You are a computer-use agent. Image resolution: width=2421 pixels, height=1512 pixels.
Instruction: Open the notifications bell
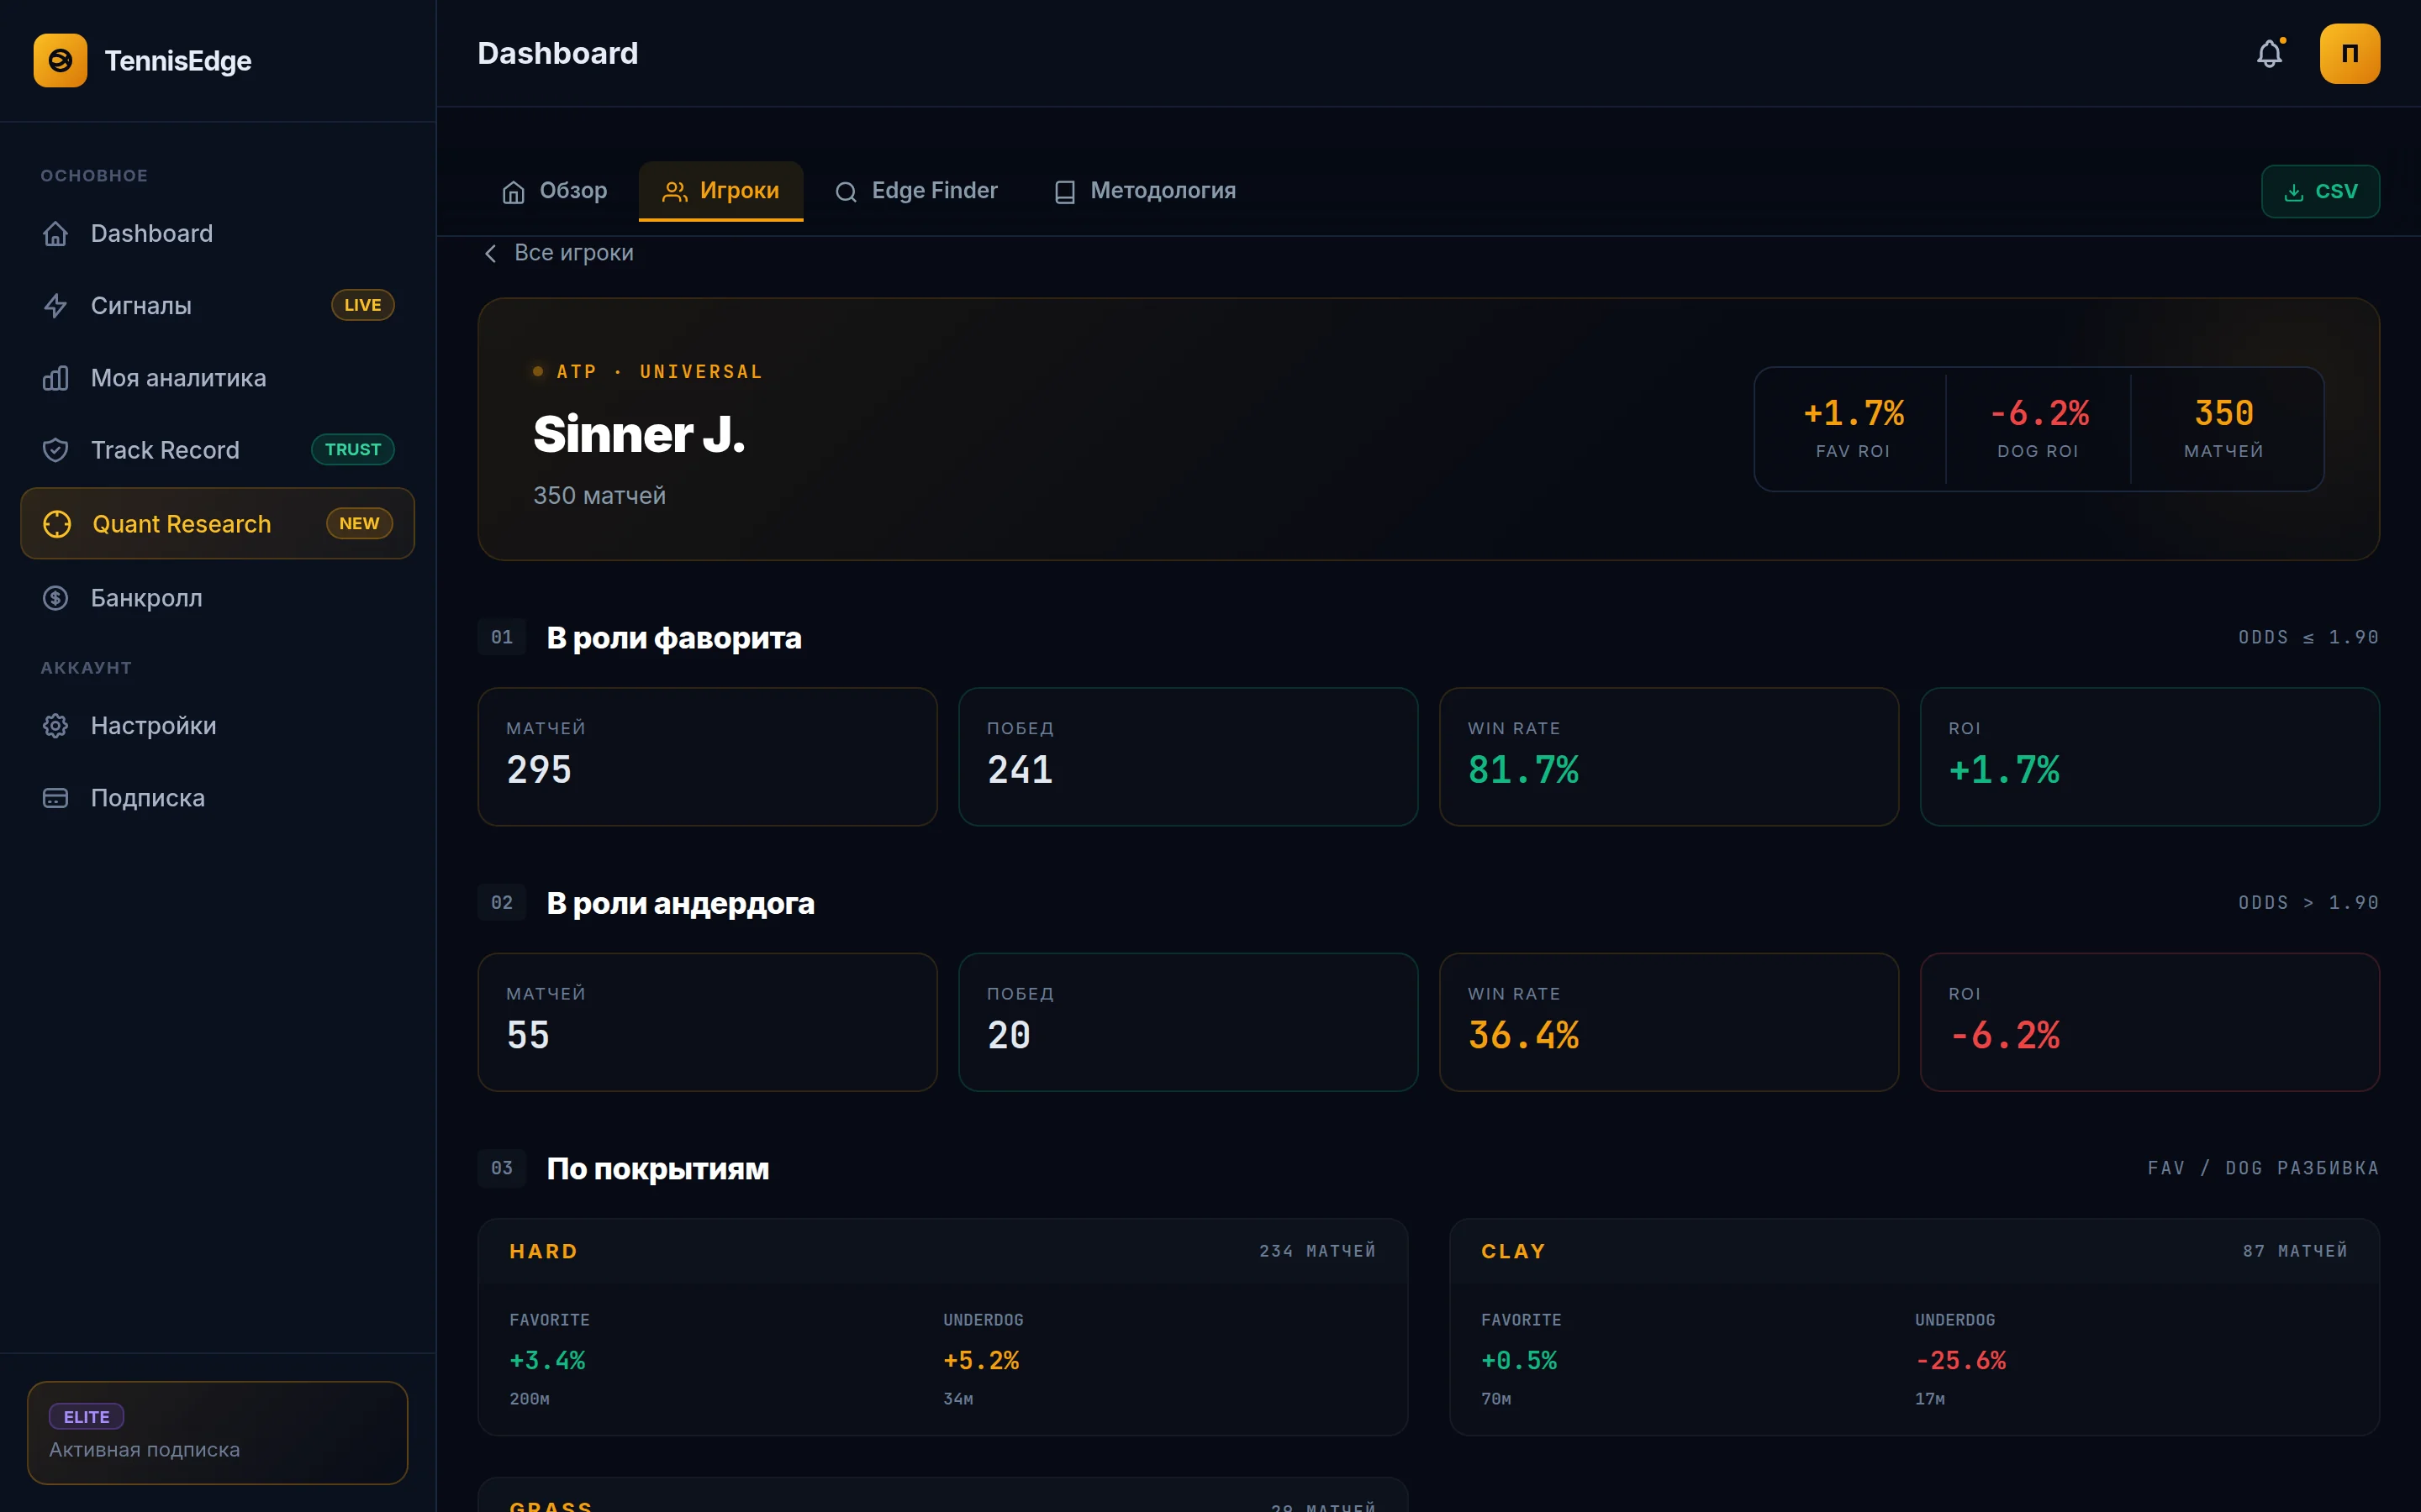(x=2269, y=54)
